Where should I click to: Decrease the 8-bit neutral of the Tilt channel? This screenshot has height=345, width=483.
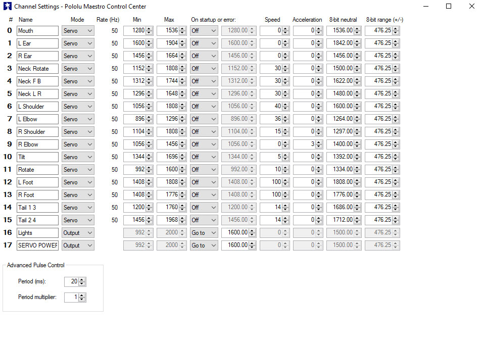[x=357, y=159]
